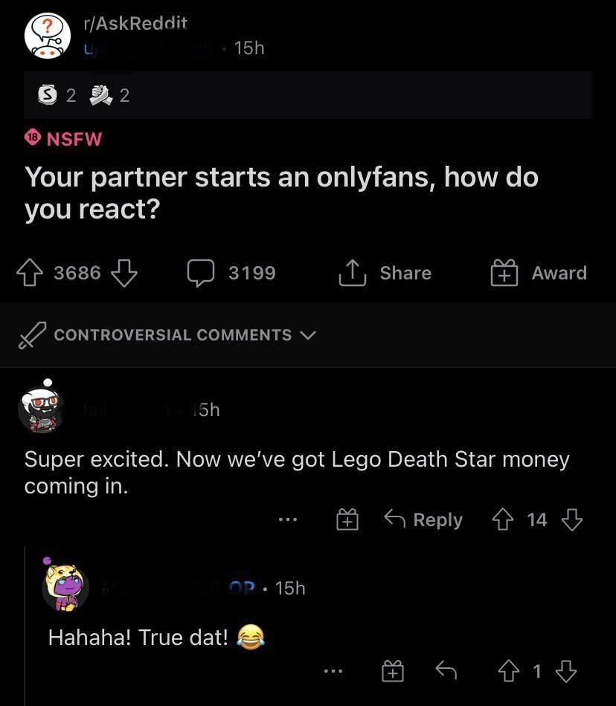Downvote the Lego Death Star comment
Viewport: 616px width, 706px height.
[571, 520]
